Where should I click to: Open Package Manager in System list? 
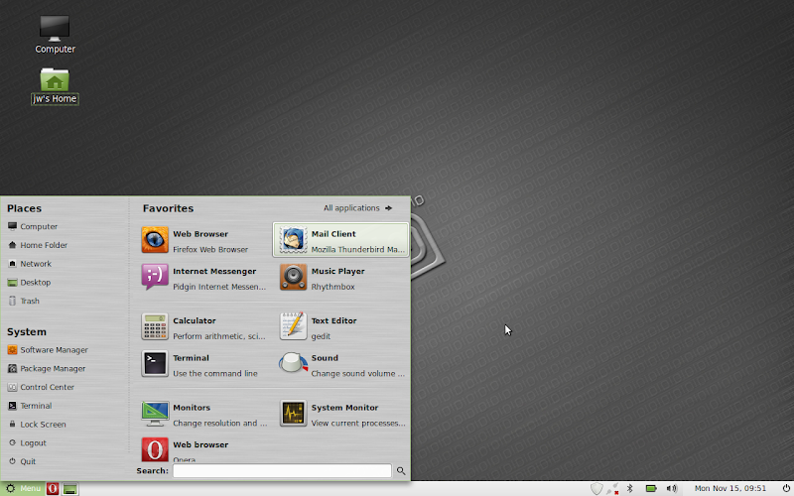click(x=47, y=368)
